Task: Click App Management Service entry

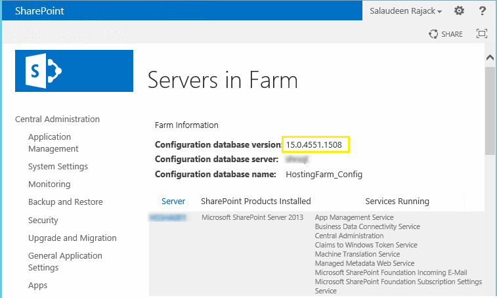Action: coord(354,217)
